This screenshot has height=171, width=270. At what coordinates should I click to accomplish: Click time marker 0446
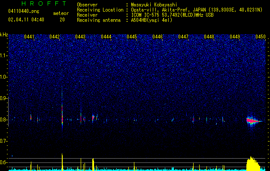[158, 37]
